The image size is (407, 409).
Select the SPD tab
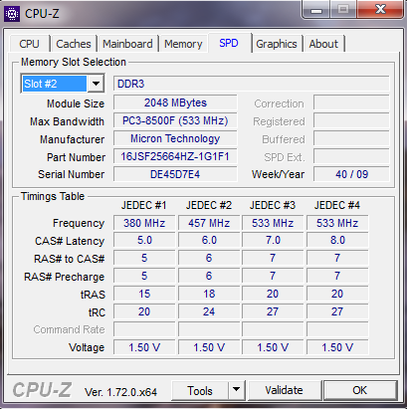click(229, 43)
